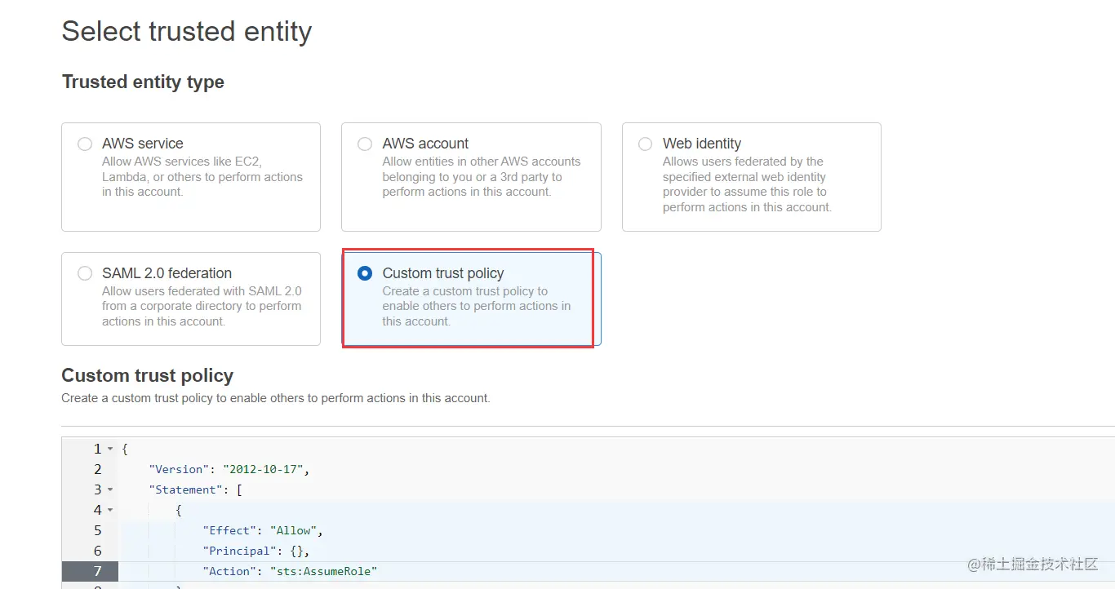Click line number 6 in the gutter
The height and width of the screenshot is (589, 1115).
[98, 551]
